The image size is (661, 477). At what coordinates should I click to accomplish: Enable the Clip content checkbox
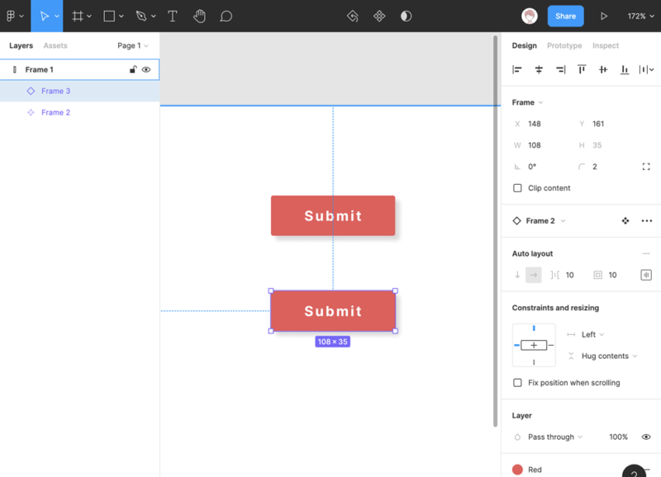518,188
